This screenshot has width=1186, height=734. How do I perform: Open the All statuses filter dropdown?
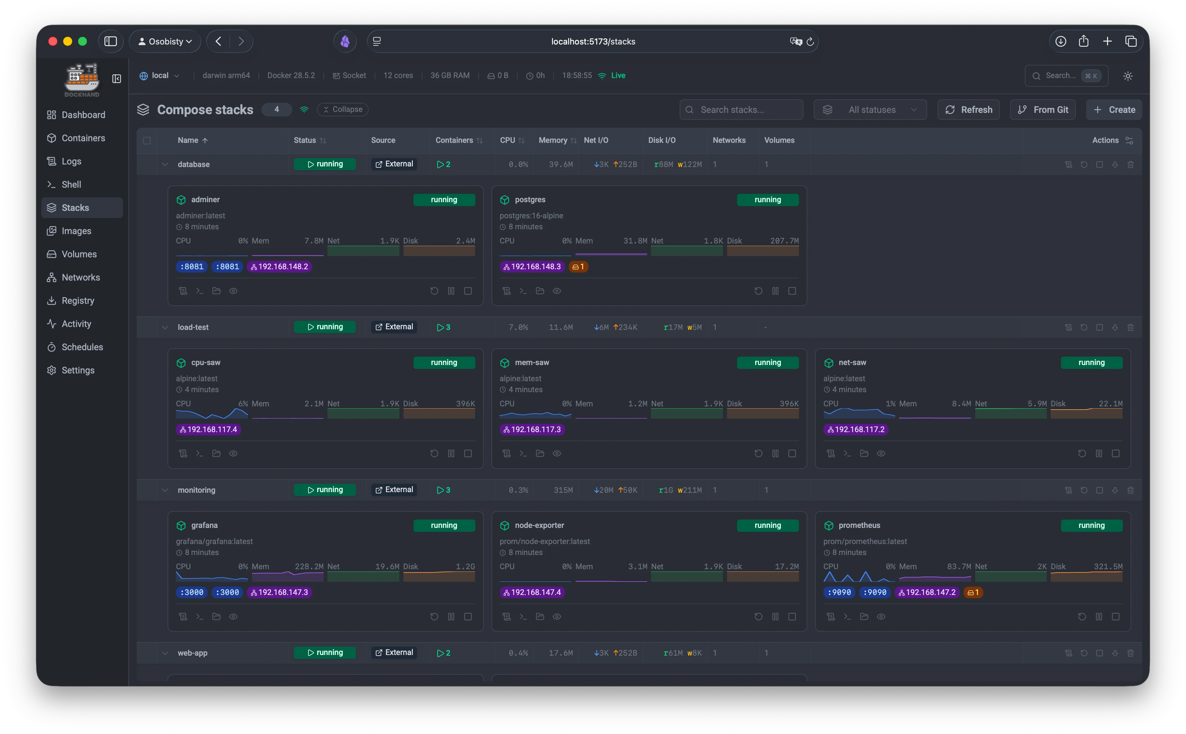tap(870, 110)
